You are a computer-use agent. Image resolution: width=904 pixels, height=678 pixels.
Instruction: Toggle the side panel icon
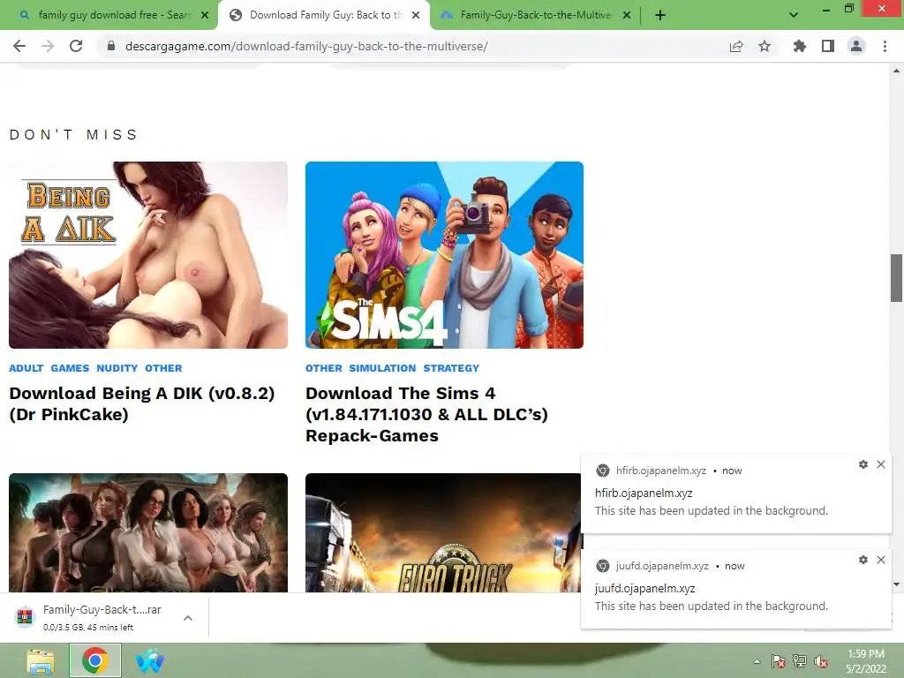pos(828,46)
